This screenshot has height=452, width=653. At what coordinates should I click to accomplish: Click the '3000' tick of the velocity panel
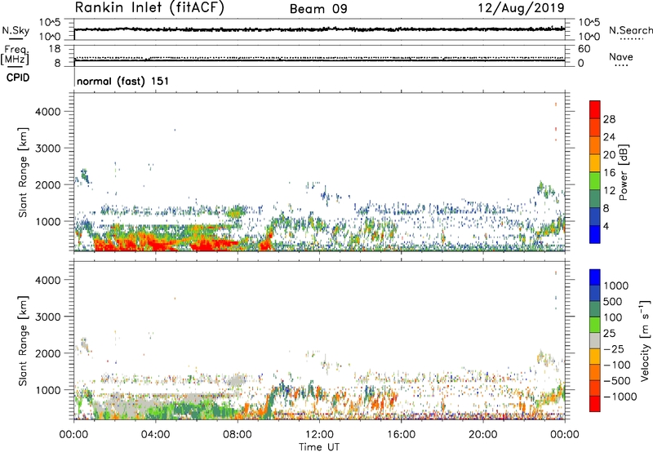[x=48, y=317]
